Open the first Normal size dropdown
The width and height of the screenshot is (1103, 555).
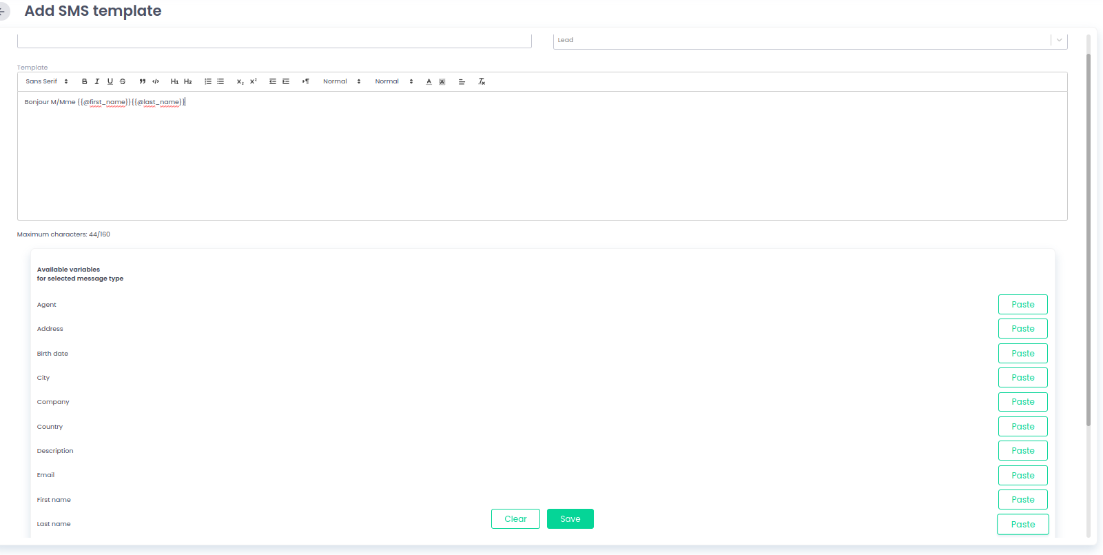[x=342, y=81]
